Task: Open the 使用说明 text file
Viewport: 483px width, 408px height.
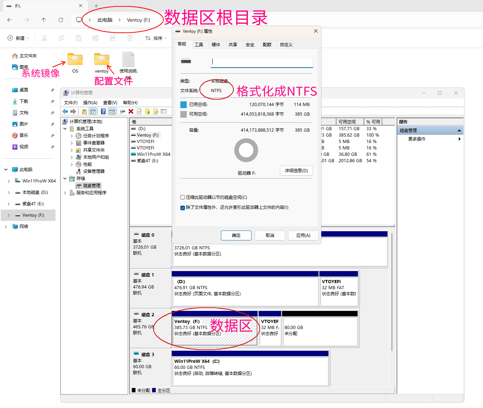Action: (x=128, y=65)
